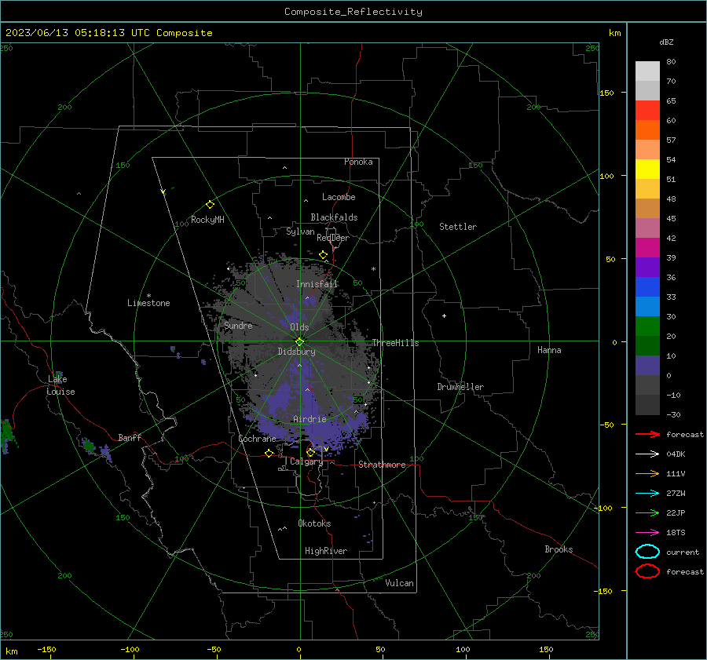707x660 pixels.
Task: Click the Banff town label
Action: (130, 437)
